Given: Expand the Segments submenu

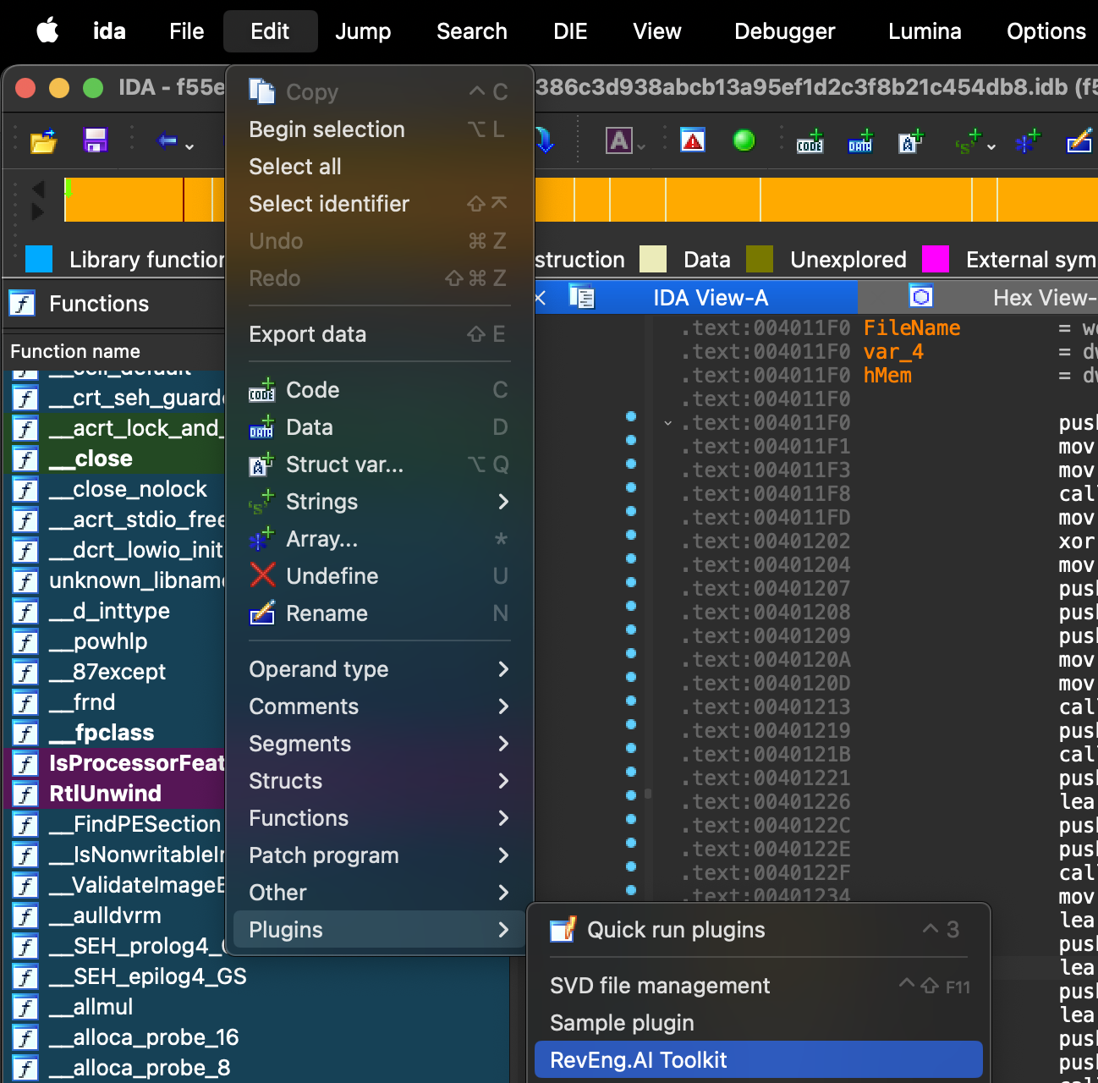Looking at the screenshot, I should pyautogui.click(x=380, y=744).
